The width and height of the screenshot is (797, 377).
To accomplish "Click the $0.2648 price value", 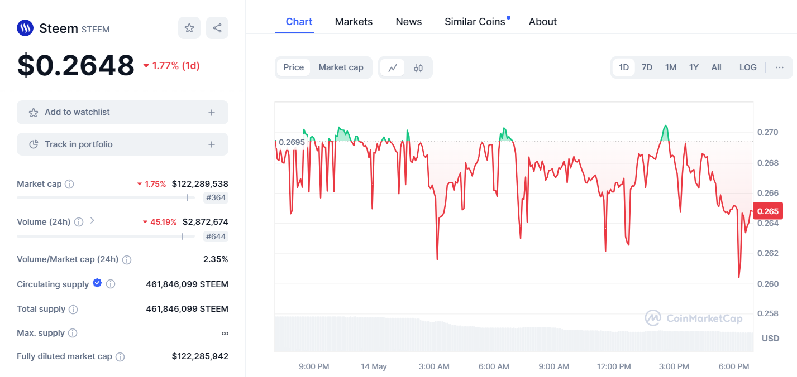I will point(76,65).
